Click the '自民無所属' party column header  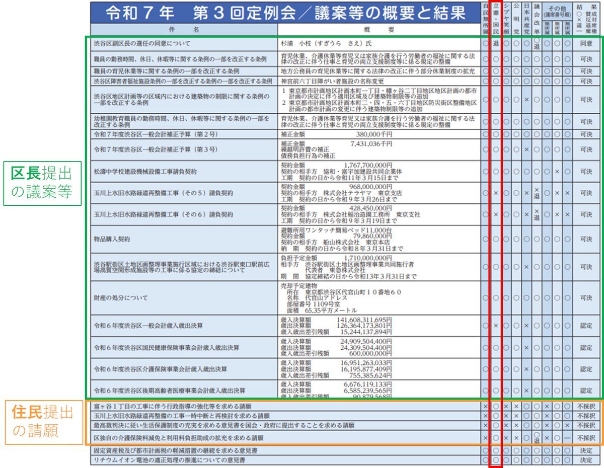485,19
